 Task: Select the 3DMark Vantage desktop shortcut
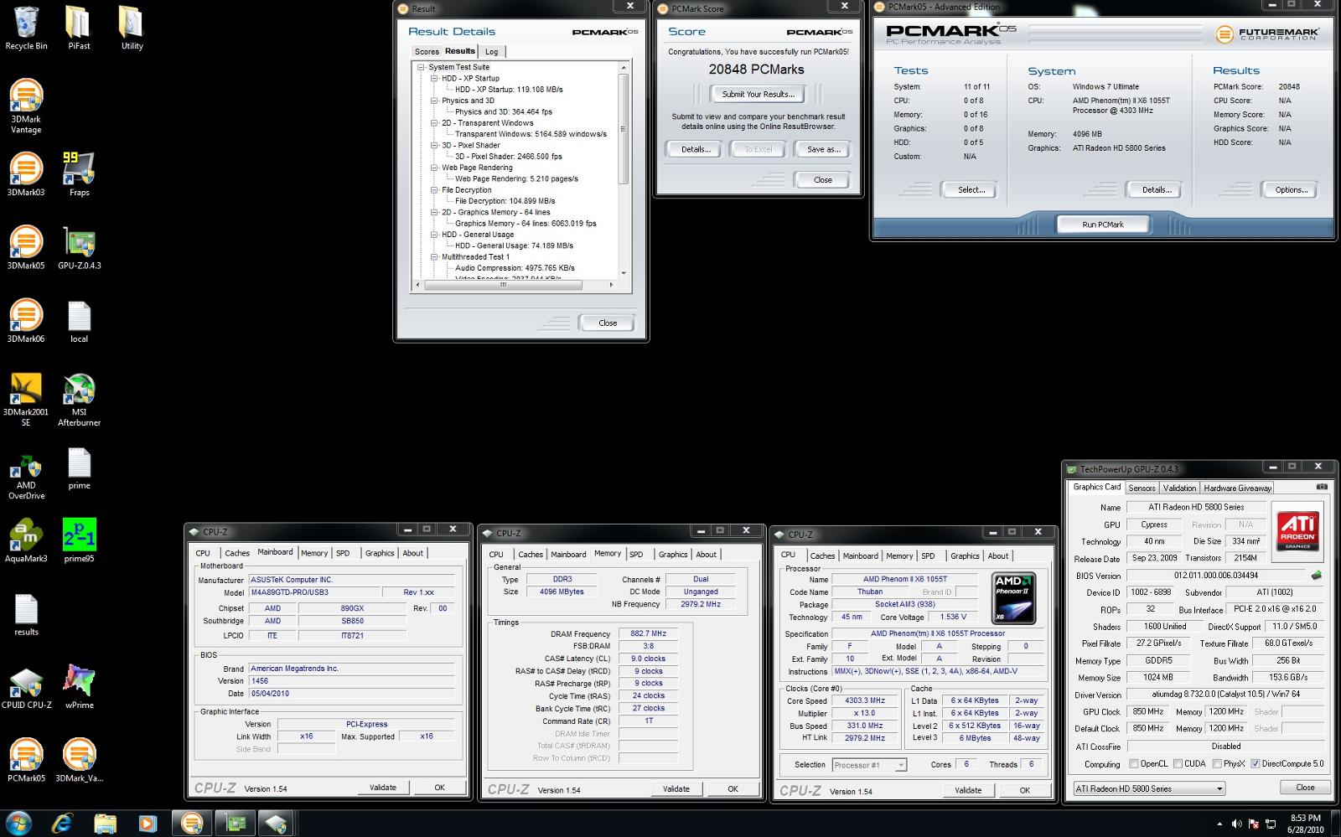26,106
